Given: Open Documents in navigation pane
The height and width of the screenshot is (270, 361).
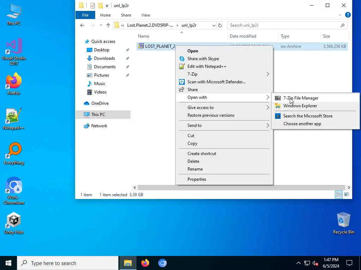Looking at the screenshot, I should click(105, 67).
